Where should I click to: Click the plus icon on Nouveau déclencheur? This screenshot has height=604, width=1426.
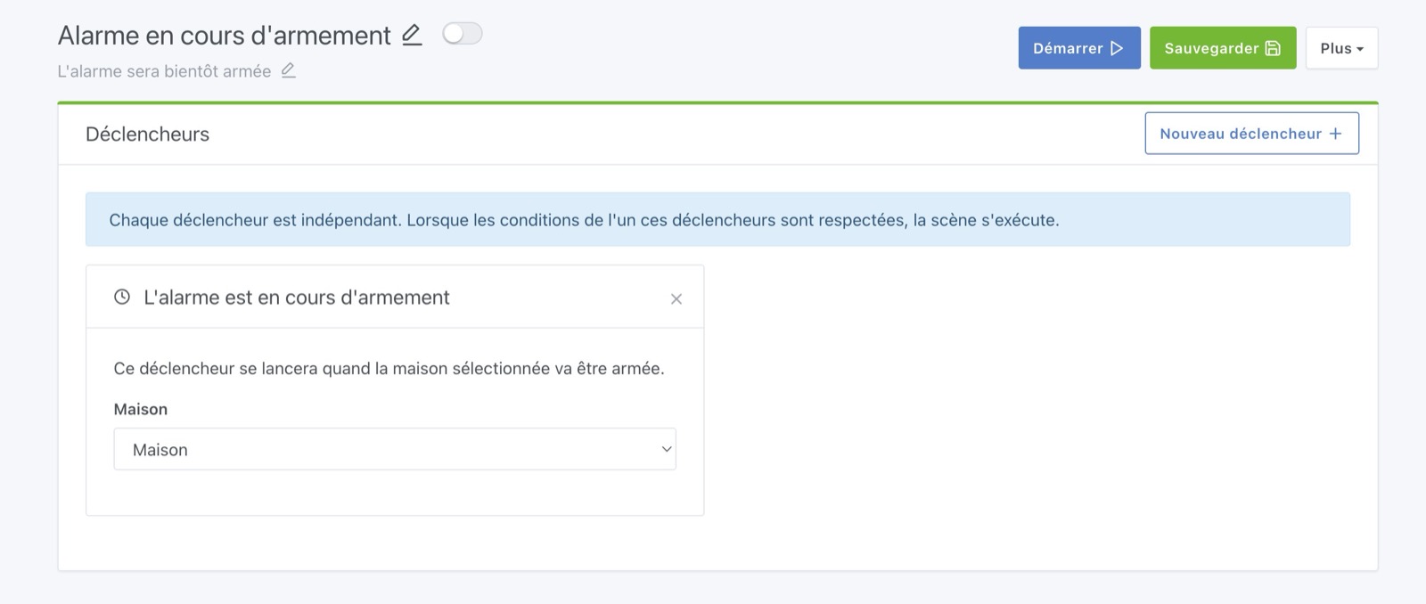pyautogui.click(x=1335, y=133)
